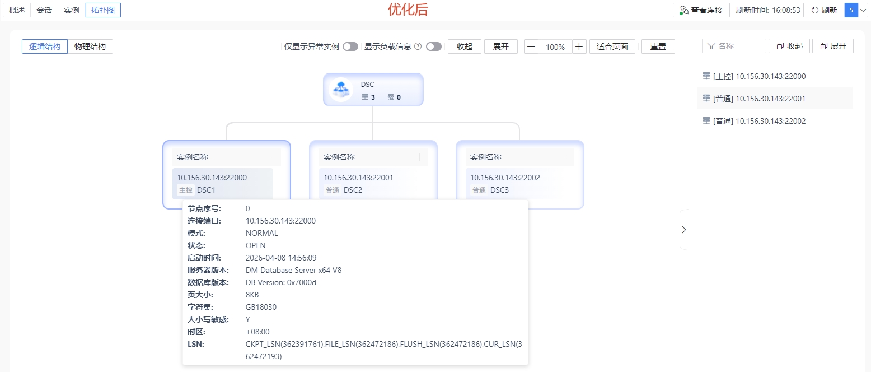Open the refresh interval dropdown arrow

point(863,10)
